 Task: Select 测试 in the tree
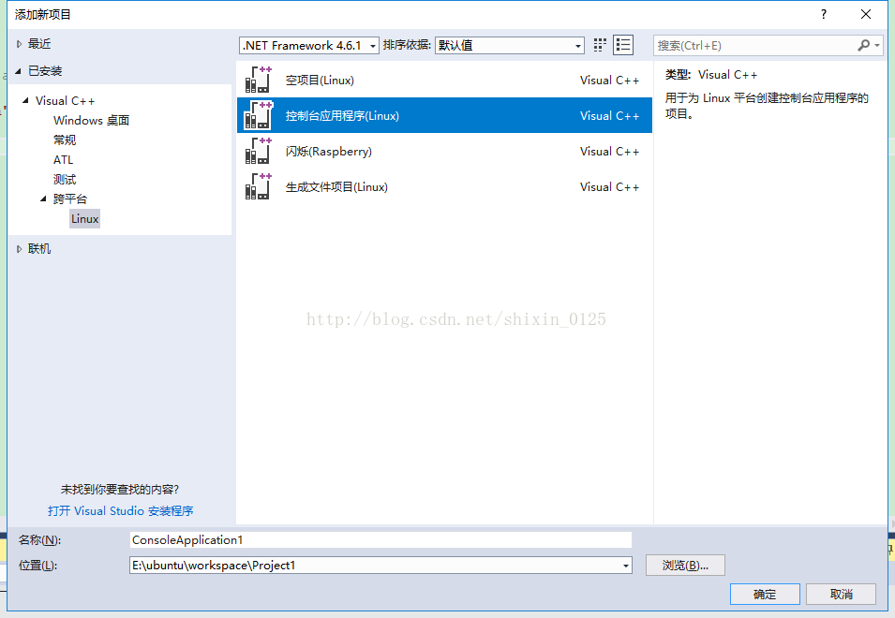(65, 180)
